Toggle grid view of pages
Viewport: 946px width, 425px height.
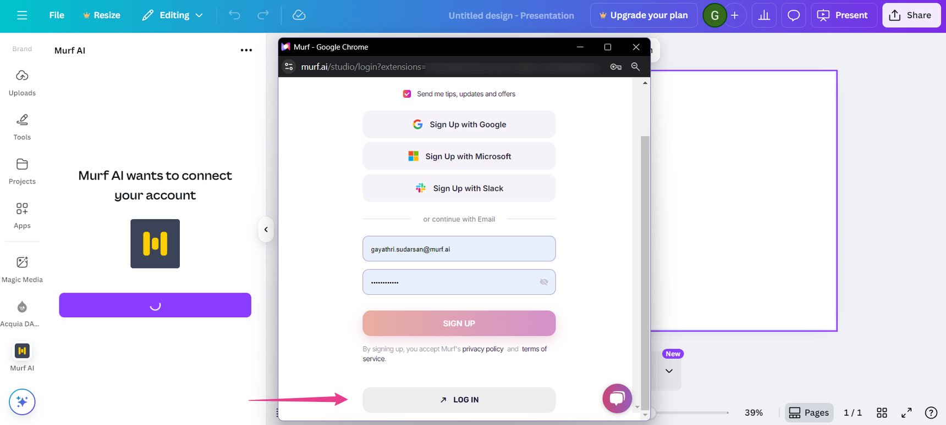coord(882,412)
